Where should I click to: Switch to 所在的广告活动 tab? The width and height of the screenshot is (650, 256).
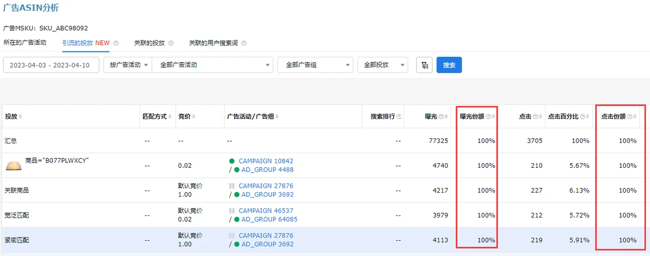click(25, 43)
